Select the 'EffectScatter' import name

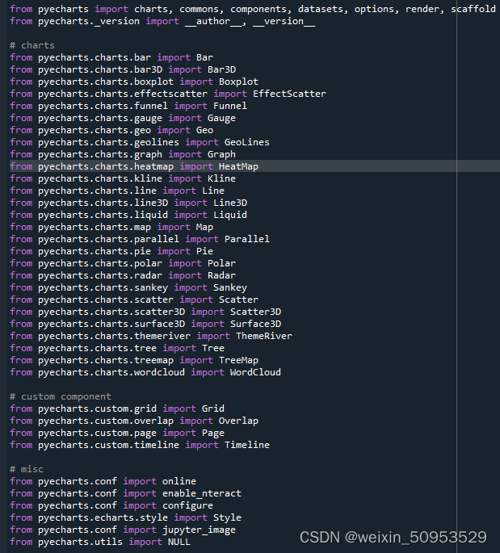point(289,94)
